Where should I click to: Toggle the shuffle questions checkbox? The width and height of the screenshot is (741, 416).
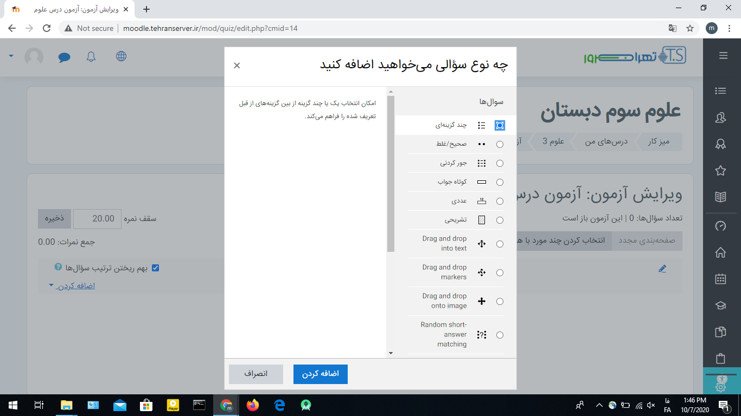[x=156, y=268]
